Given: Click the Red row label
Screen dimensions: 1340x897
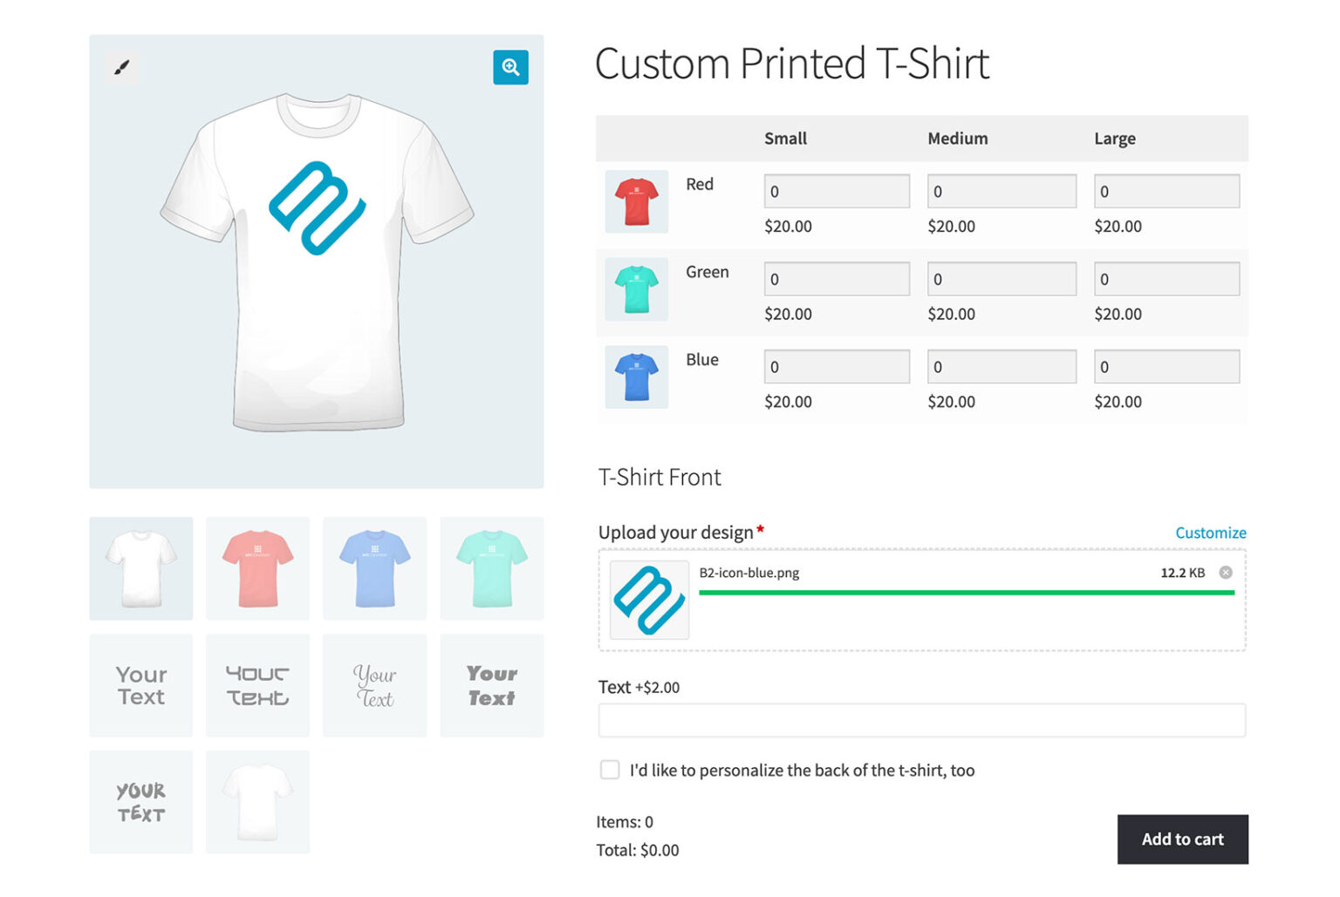Looking at the screenshot, I should [700, 184].
